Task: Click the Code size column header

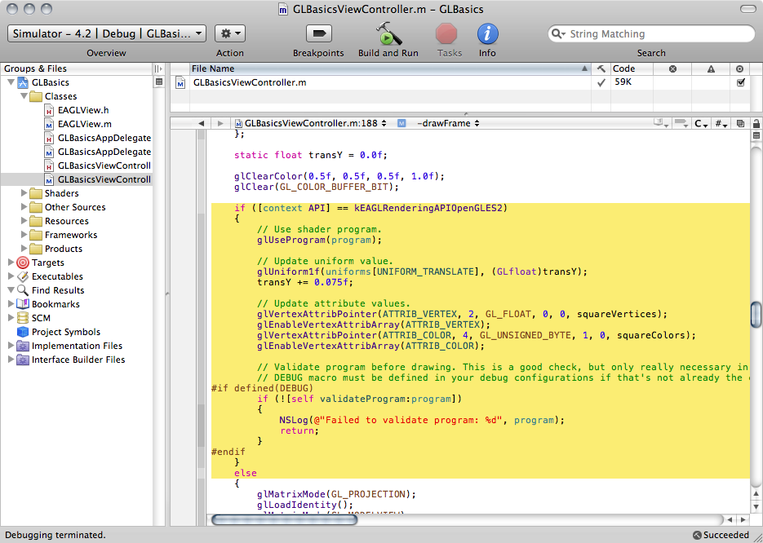Action: [x=631, y=68]
